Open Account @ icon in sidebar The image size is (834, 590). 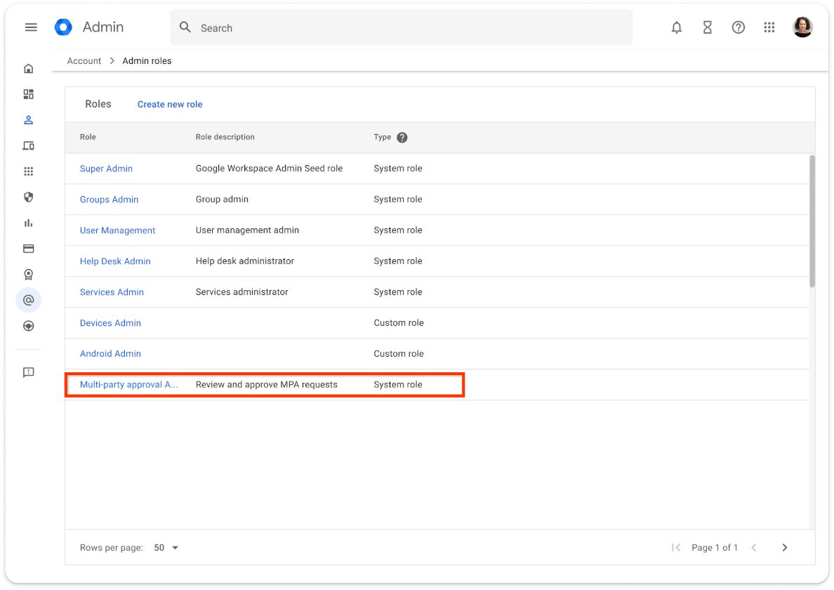click(x=29, y=300)
